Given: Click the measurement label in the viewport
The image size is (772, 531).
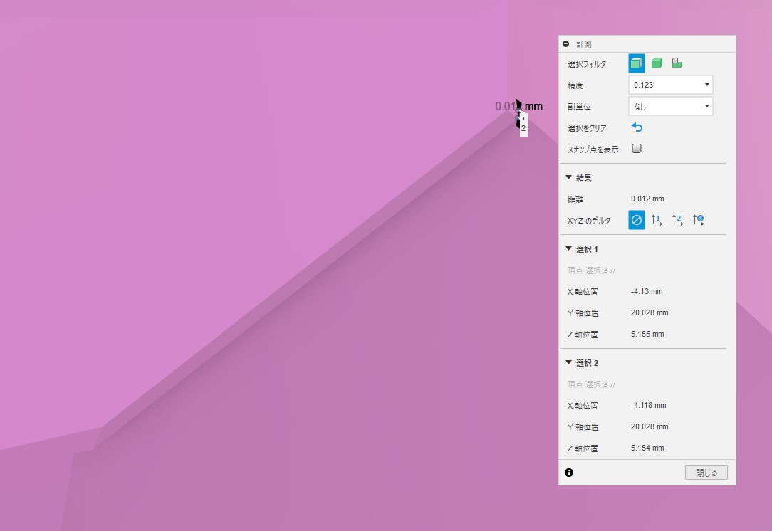Looking at the screenshot, I should click(x=518, y=107).
